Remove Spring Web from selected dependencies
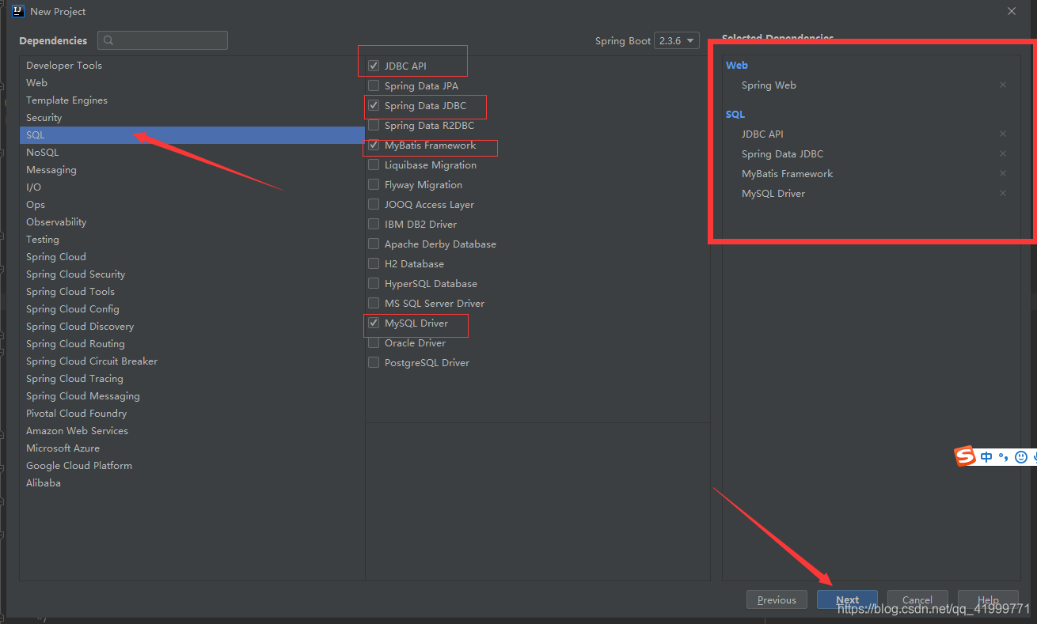1037x624 pixels. coord(1003,85)
